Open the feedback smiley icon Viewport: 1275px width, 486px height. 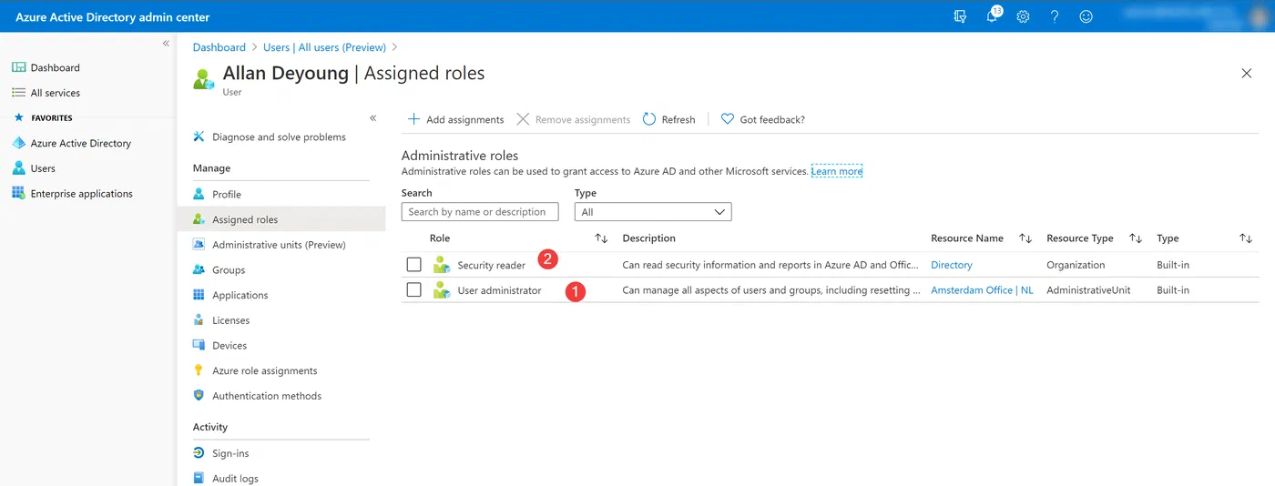1086,16
